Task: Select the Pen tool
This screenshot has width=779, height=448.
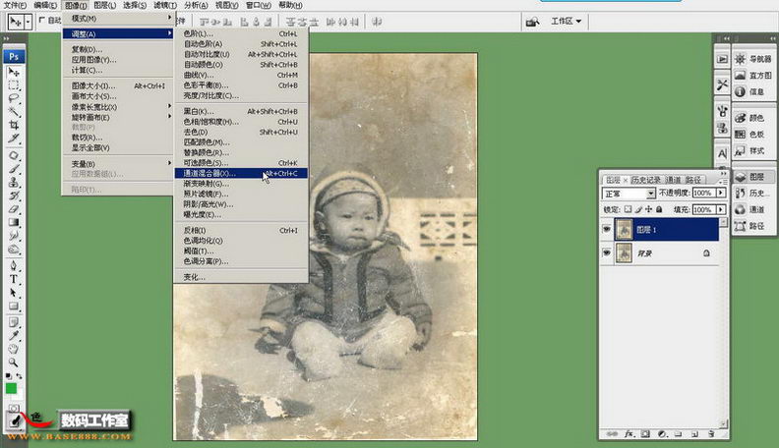Action: click(14, 266)
